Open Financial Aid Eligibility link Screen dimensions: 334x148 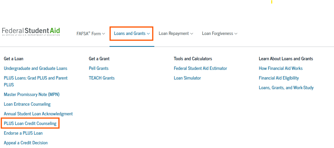tap(279, 78)
